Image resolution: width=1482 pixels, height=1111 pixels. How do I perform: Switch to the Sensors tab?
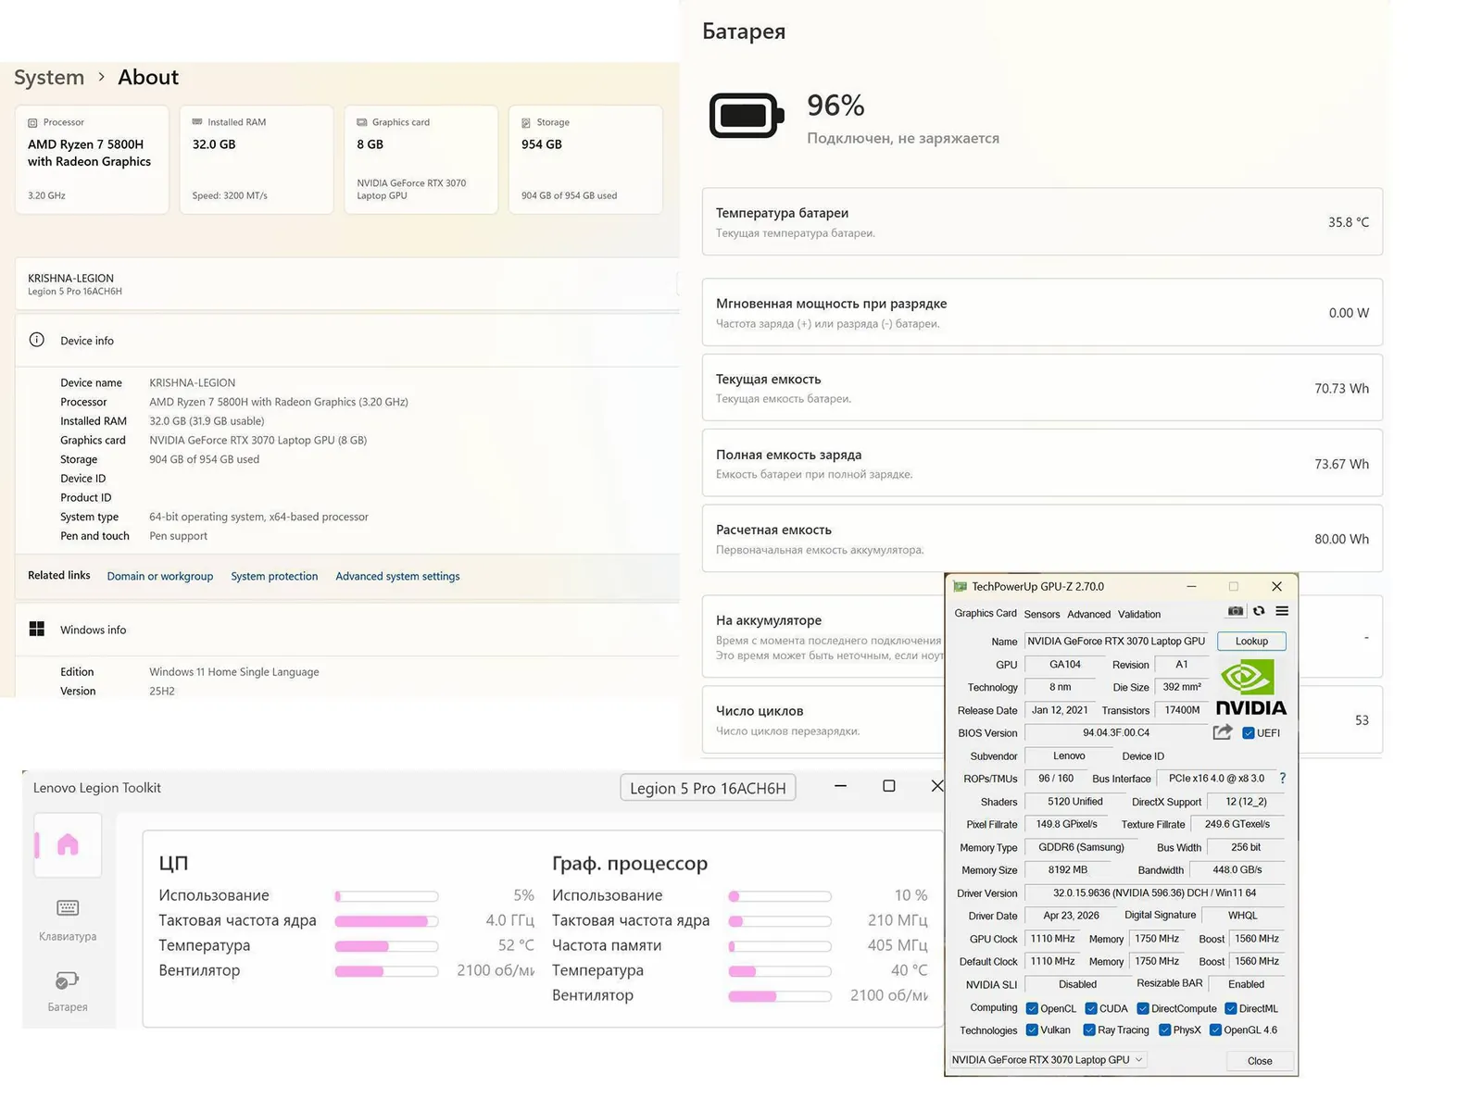tap(1042, 615)
